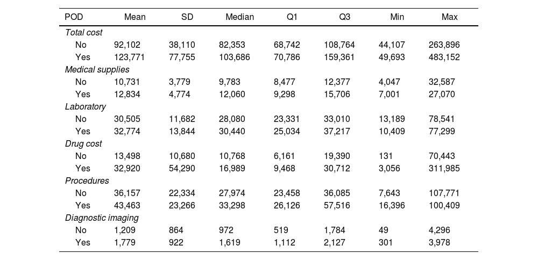Select the Medical supplies row label
The height and width of the screenshot is (260, 538).
[x=97, y=69]
